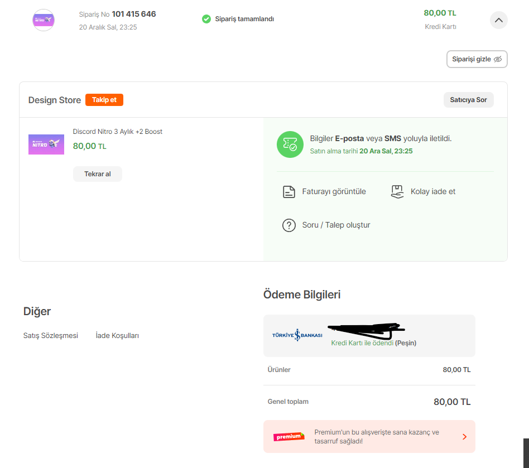The image size is (529, 468).
Task: Open Discord Nitro 3 Aylık +2 Boost title
Action: pyautogui.click(x=117, y=132)
